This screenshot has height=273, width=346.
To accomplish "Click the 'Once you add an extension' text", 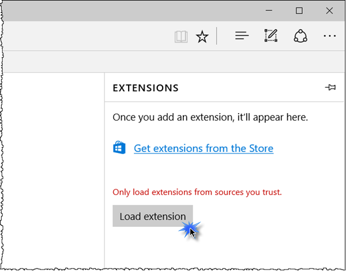I will coord(210,117).
